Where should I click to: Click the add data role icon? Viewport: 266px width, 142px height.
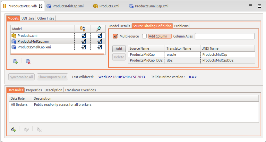13,129
